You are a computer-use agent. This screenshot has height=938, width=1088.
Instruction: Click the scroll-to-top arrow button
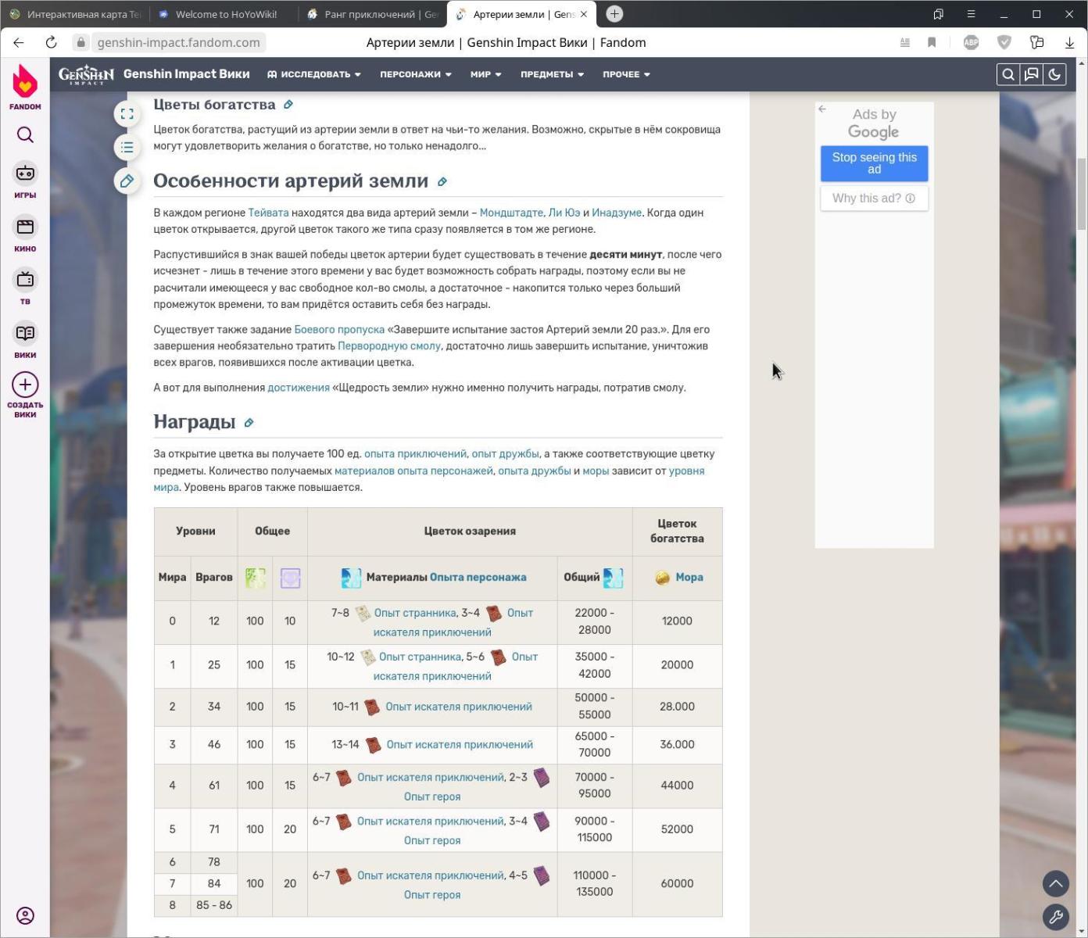[1056, 883]
